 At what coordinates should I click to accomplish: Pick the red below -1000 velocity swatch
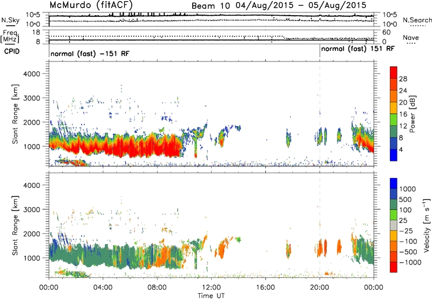click(394, 267)
